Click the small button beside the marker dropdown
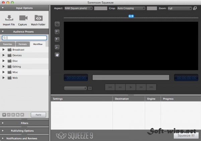This screenshot has height=141, width=201. (90, 88)
